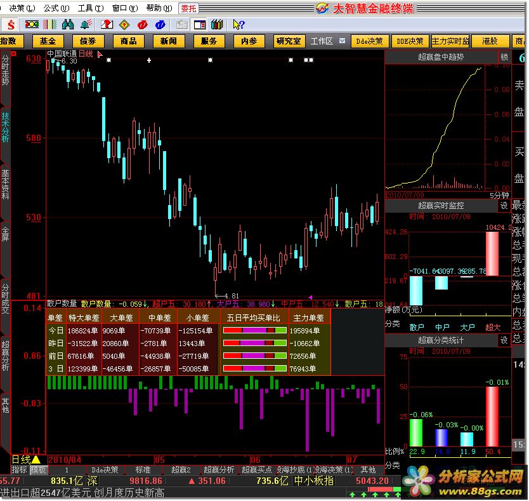Click the cursor help question icon

pyautogui.click(x=238, y=24)
